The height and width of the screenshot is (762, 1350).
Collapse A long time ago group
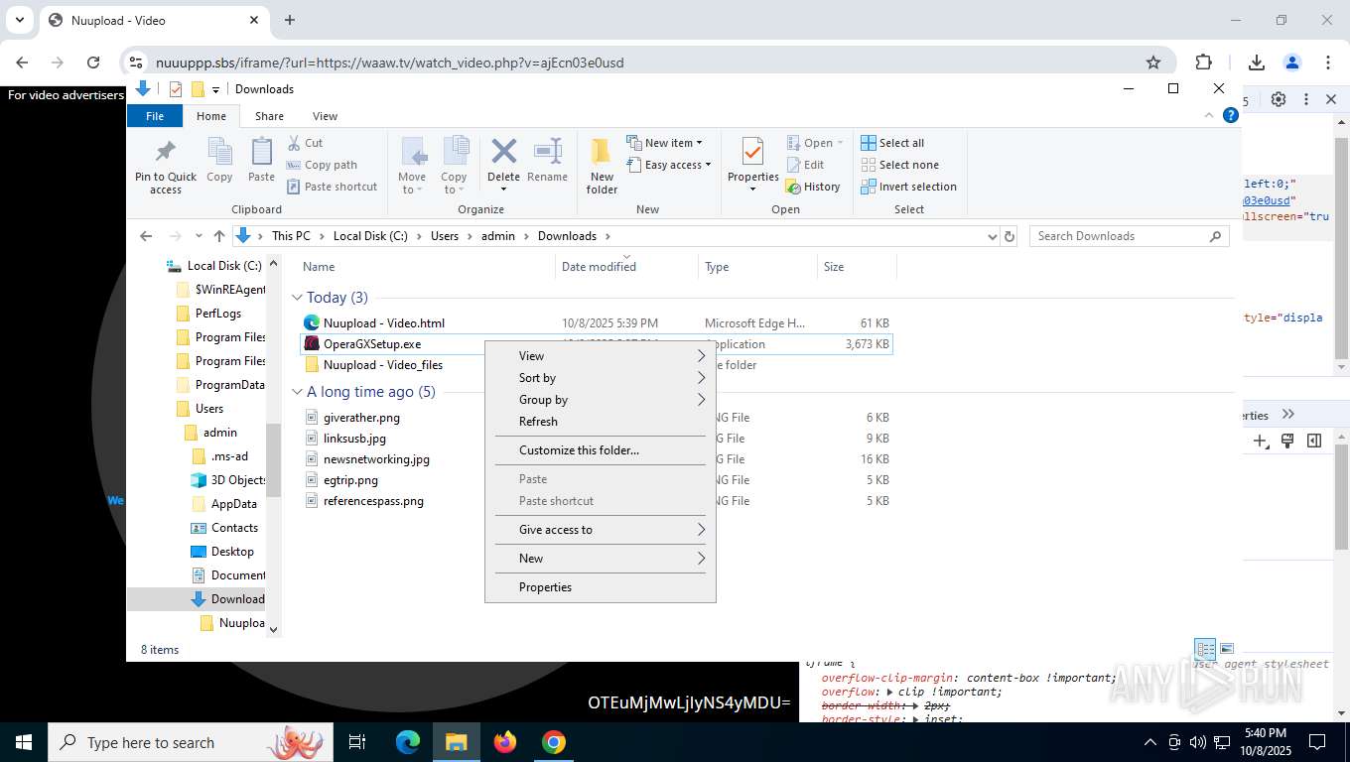point(297,392)
